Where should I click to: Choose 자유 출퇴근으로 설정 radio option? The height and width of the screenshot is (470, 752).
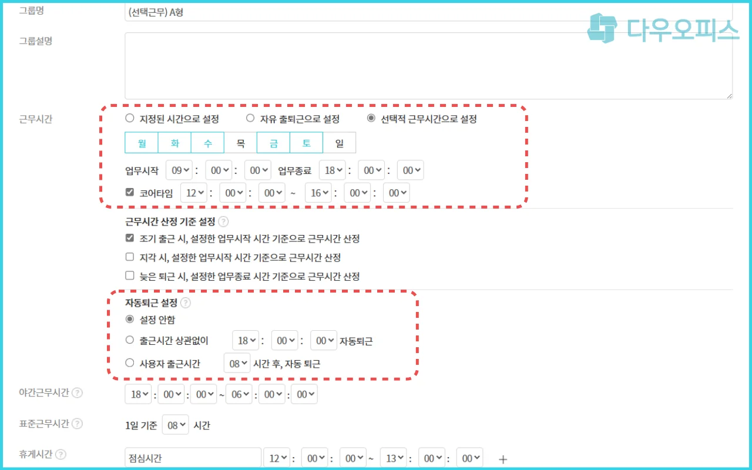[x=250, y=118]
